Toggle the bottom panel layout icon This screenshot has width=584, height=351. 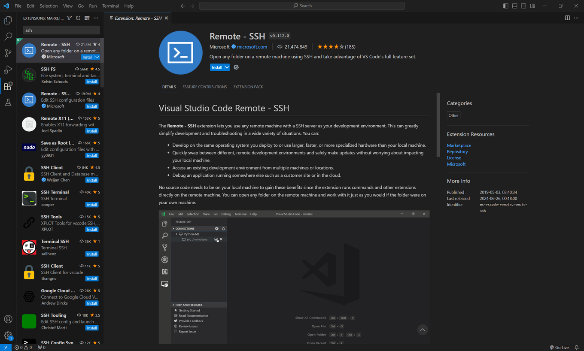tap(514, 6)
